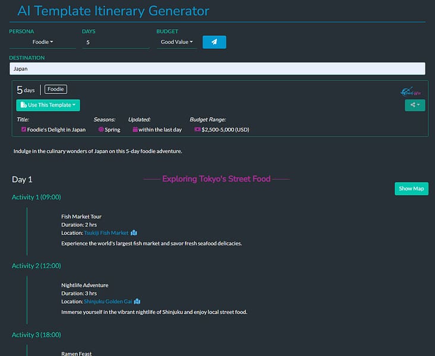Open the share options dropdown

(415, 105)
